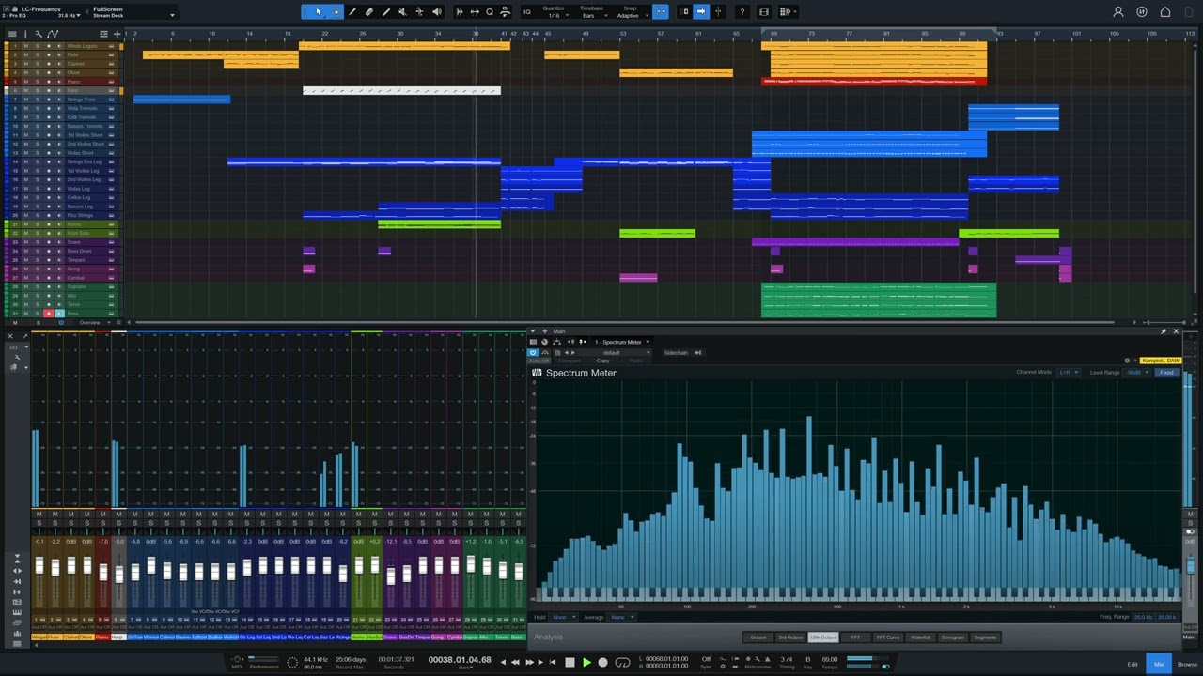Screen dimensions: 1203x676
Task: Open the Average None dropdown
Action: [x=619, y=617]
